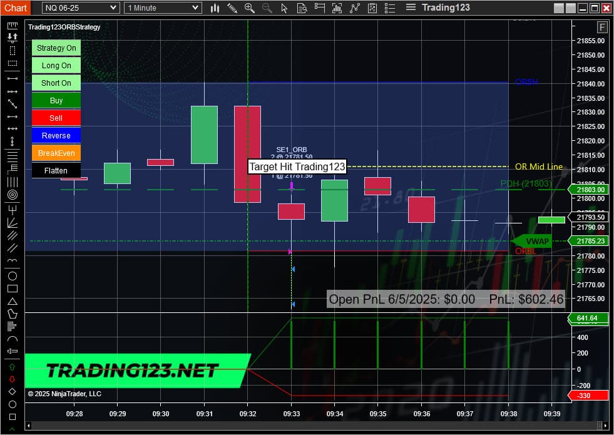Click the orange BreakEven button

click(x=56, y=153)
